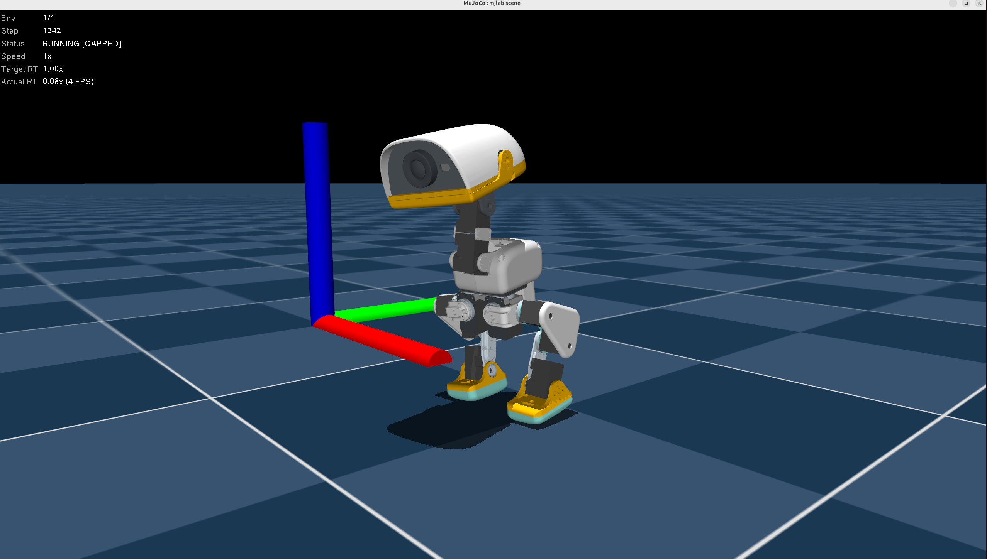This screenshot has height=559, width=987.
Task: Click the red X-axis of the frame
Action: (382, 341)
